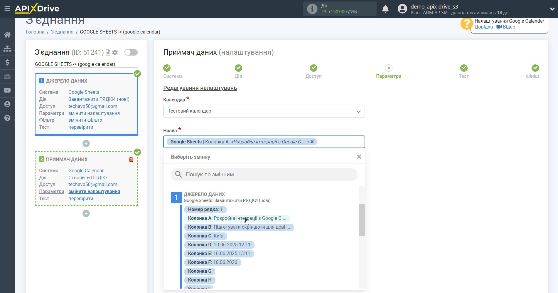Viewport: 558px width, 293px height.
Task: Open the billing dollar sidebar icon
Action: 7,62
